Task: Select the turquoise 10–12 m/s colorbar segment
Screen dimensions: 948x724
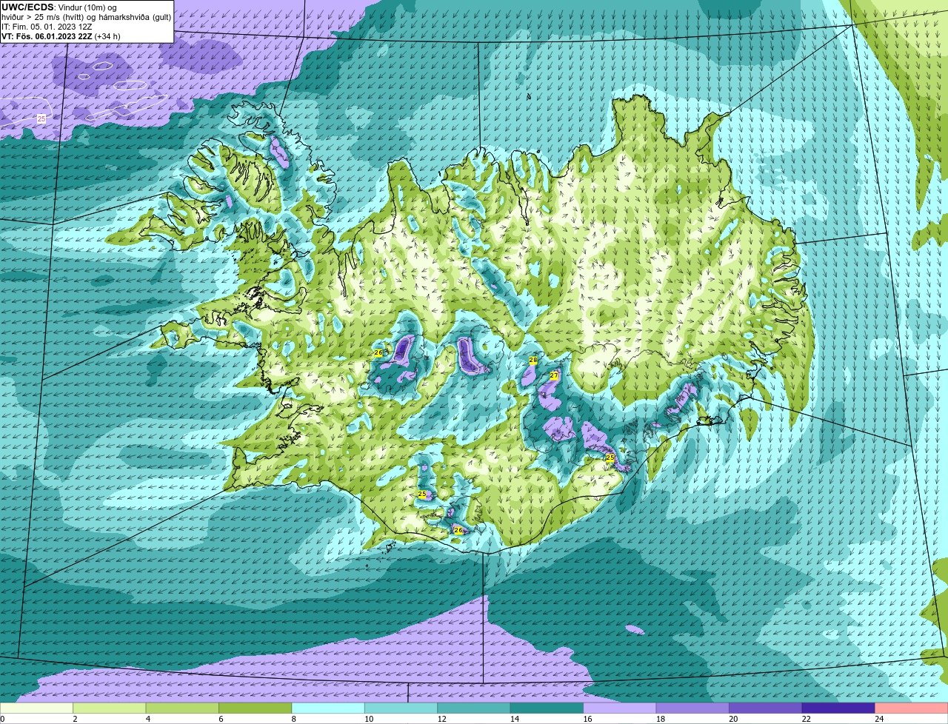Action: click(401, 708)
